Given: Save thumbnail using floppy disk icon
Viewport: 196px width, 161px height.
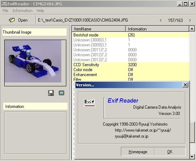Looking at the screenshot, I should click(x=51, y=93).
